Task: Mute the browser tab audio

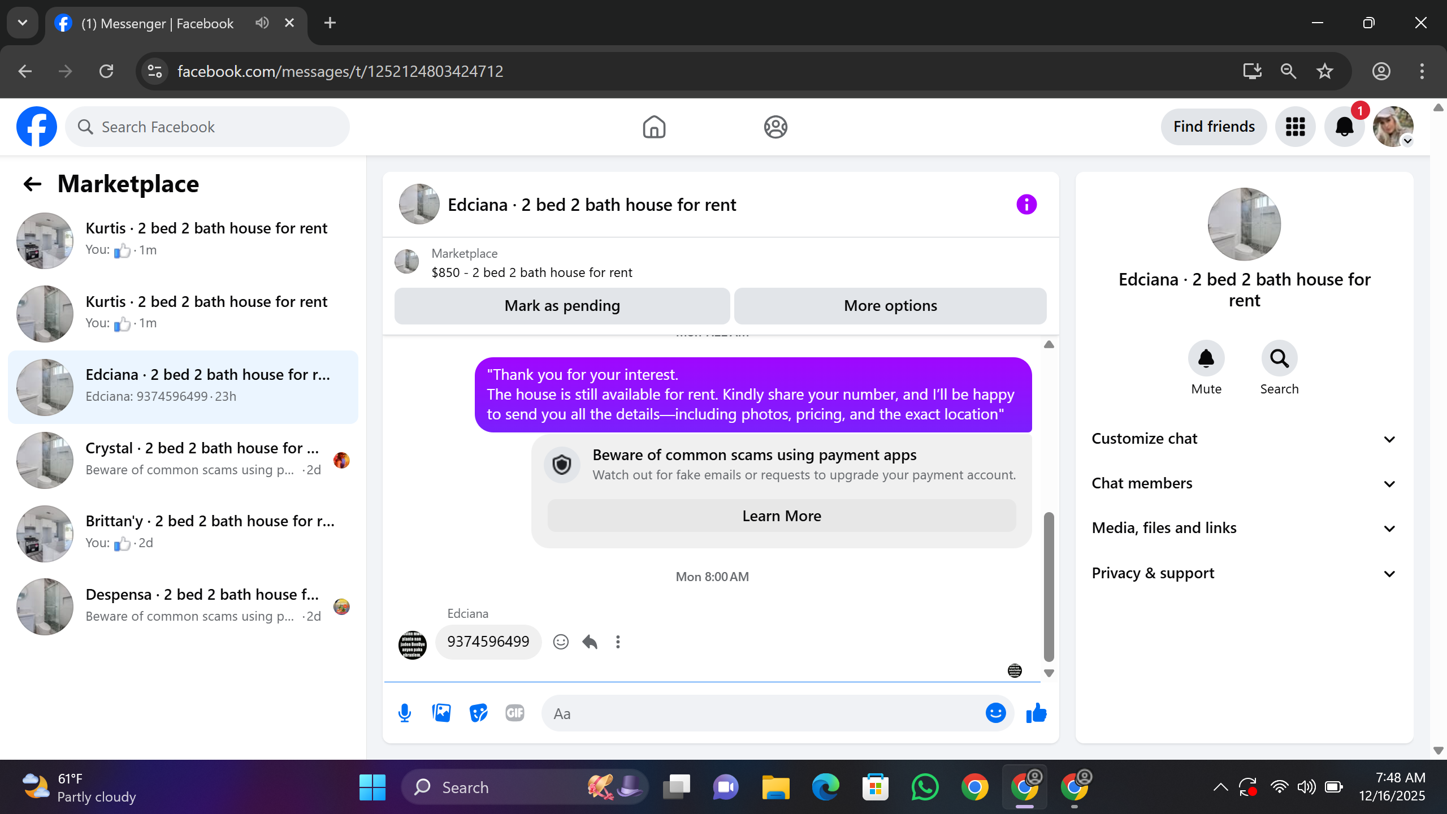Action: 262,23
